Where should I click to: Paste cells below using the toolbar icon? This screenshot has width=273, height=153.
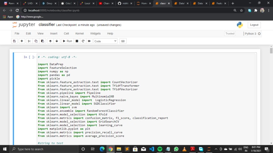point(42,41)
